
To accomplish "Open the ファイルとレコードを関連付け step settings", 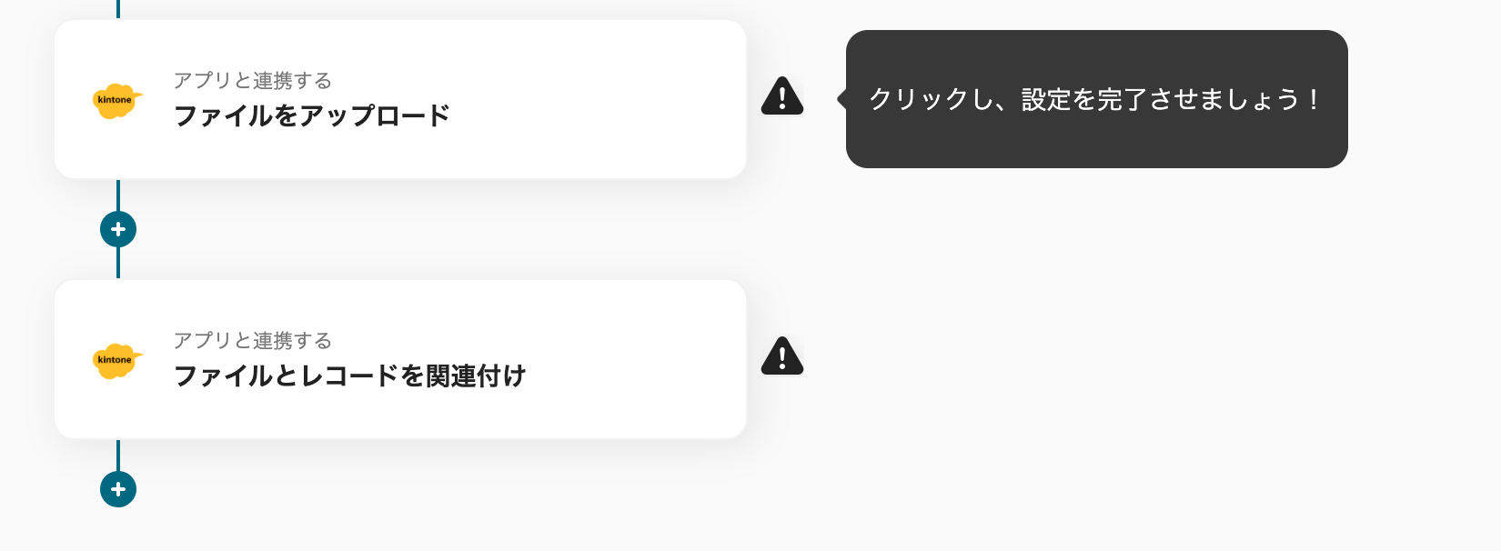I will click(x=400, y=359).
